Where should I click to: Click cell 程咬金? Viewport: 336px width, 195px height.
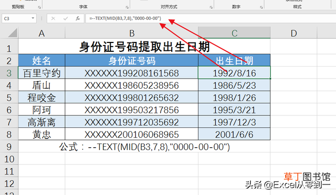coord(41,97)
